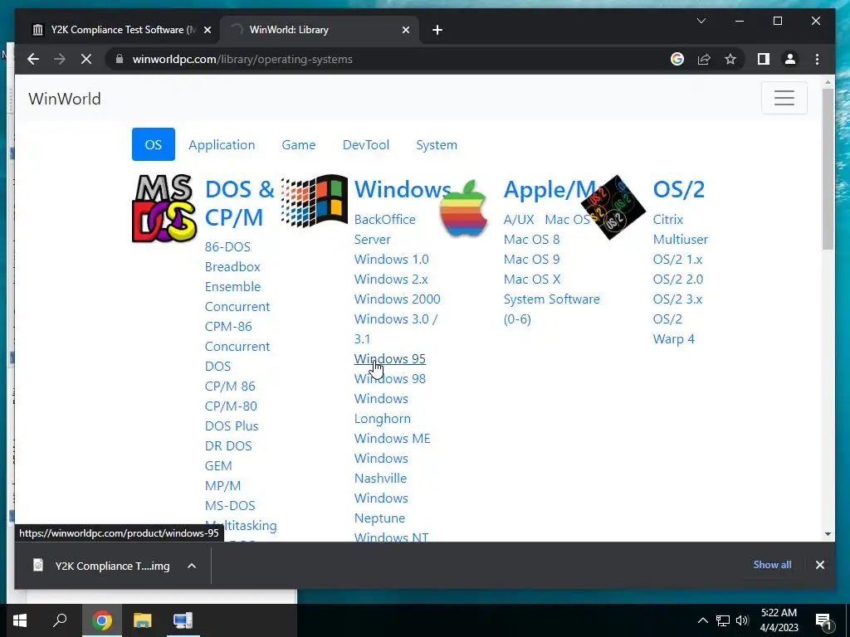The image size is (850, 637).
Task: Click the downloaded img file icon
Action: pos(38,566)
